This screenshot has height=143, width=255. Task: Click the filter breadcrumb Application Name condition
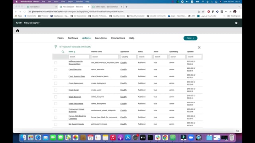[76, 47]
